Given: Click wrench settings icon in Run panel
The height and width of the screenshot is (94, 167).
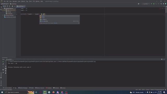Looking at the screenshot, I should [3, 64].
